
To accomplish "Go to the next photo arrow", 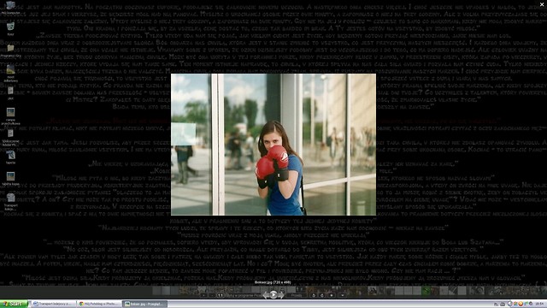I will [x=281, y=295].
